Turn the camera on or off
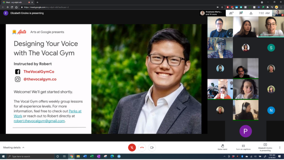284x160 pixels. 152,148
